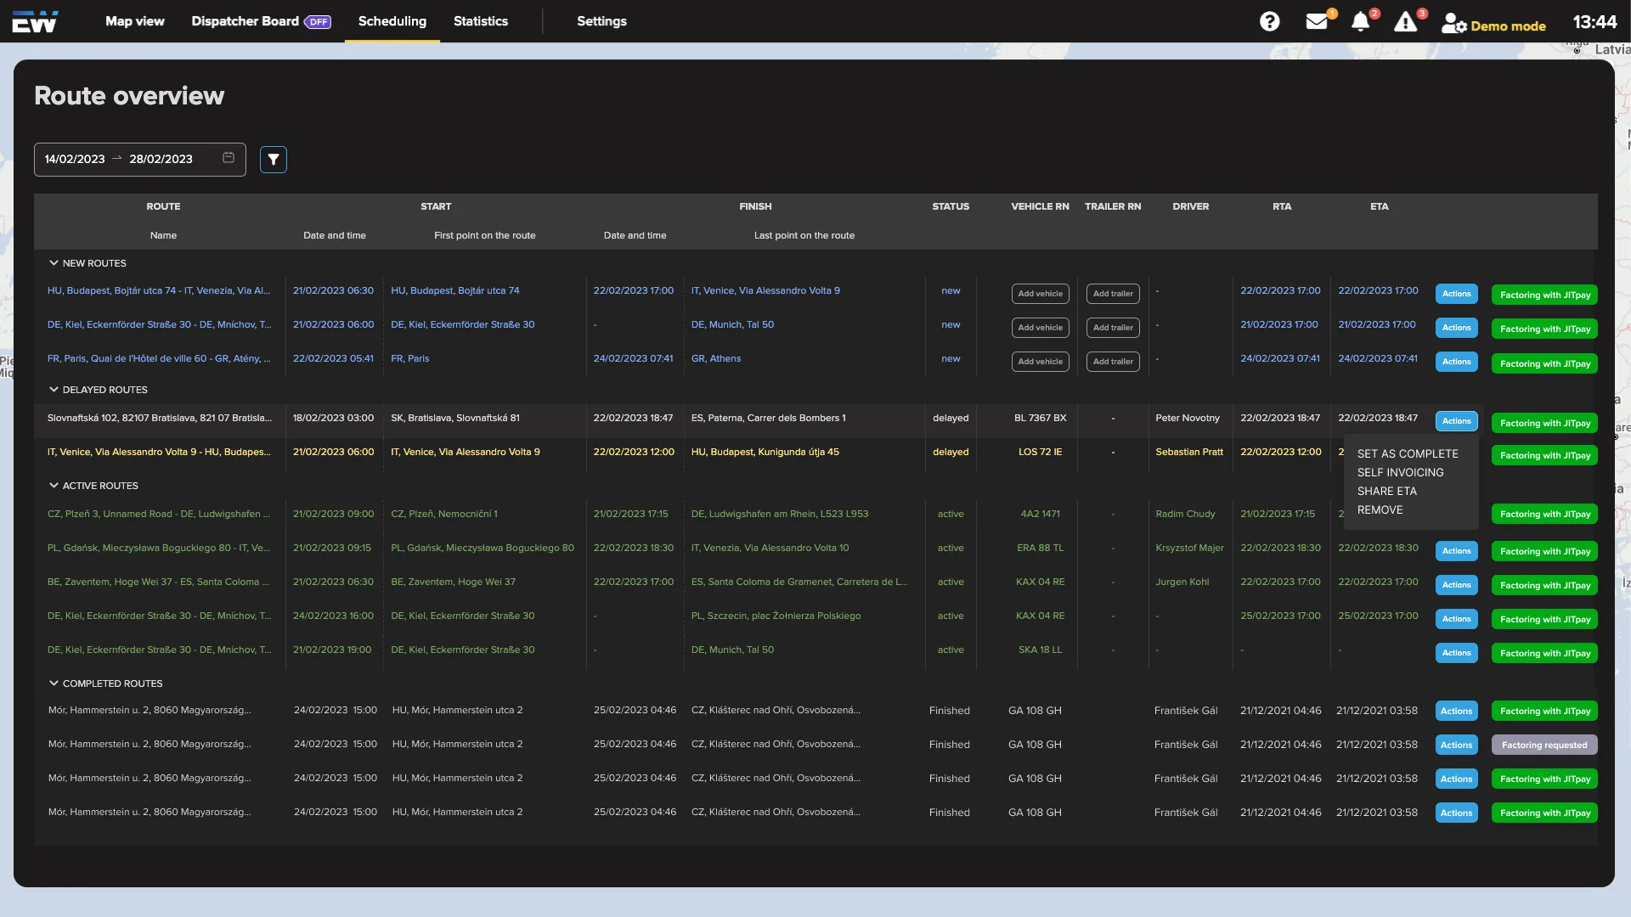Image resolution: width=1631 pixels, height=917 pixels.
Task: Open the warning triangle alerts icon
Action: pos(1406,21)
